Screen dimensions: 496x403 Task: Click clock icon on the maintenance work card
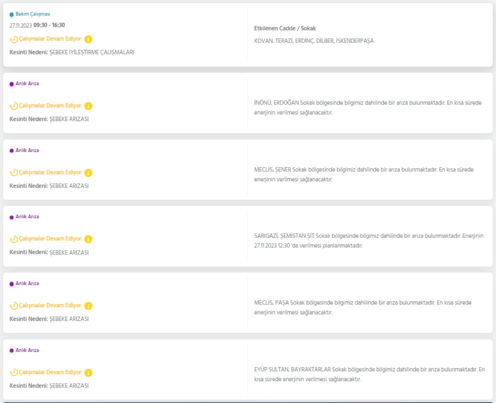14,40
